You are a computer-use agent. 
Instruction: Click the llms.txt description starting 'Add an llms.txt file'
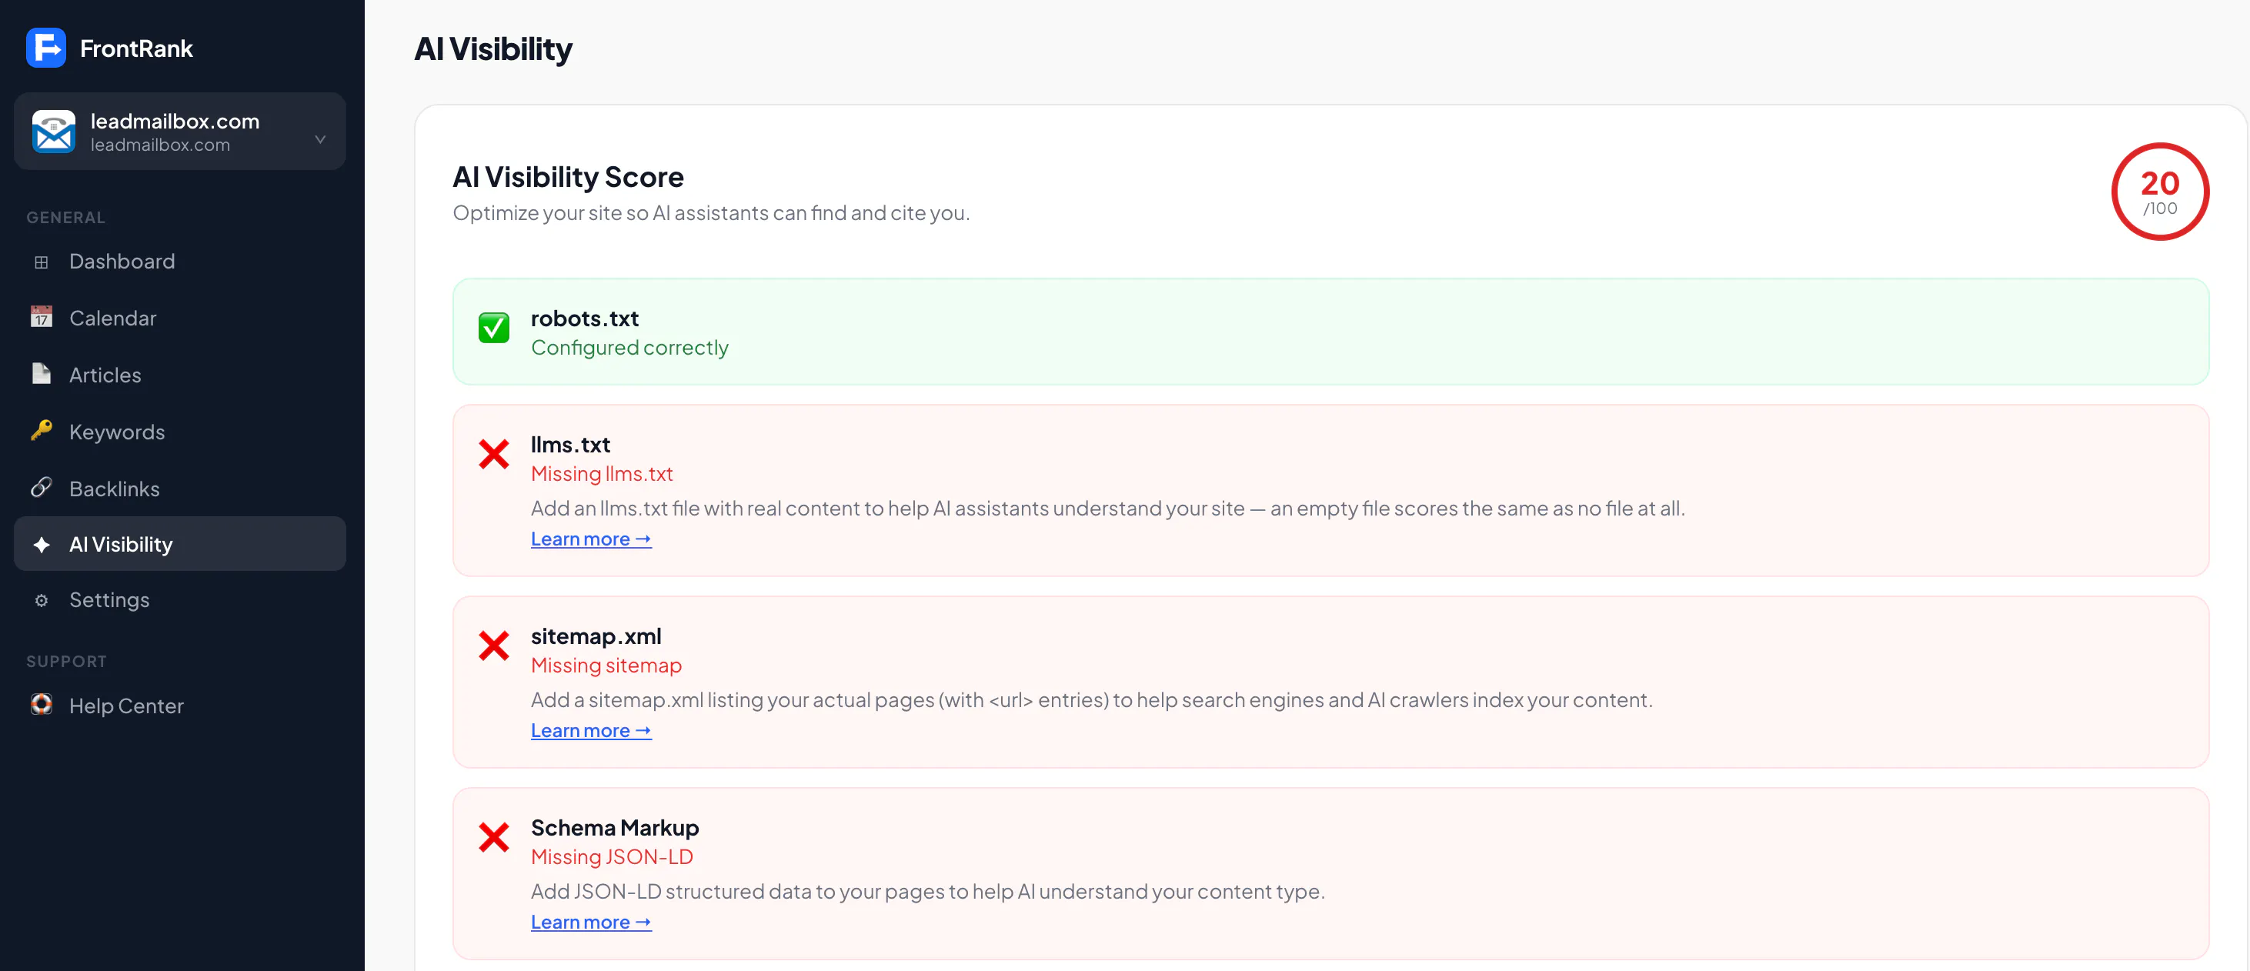pos(1107,509)
